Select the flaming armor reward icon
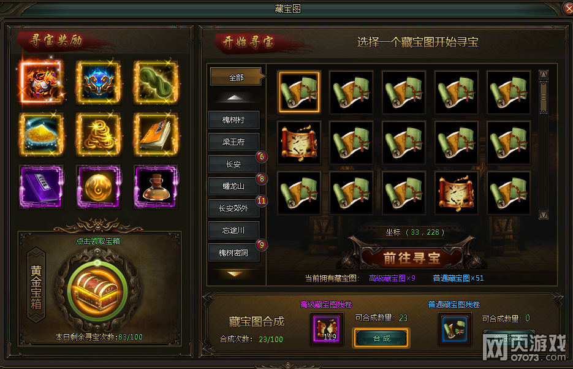The image size is (573, 369). pos(41,82)
